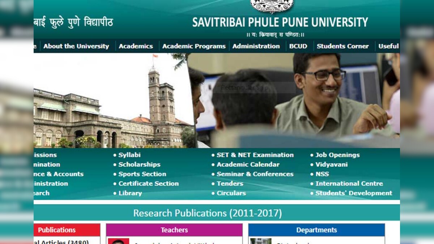The width and height of the screenshot is (434, 244).
Task: Click the Scholarships link
Action: [140, 164]
